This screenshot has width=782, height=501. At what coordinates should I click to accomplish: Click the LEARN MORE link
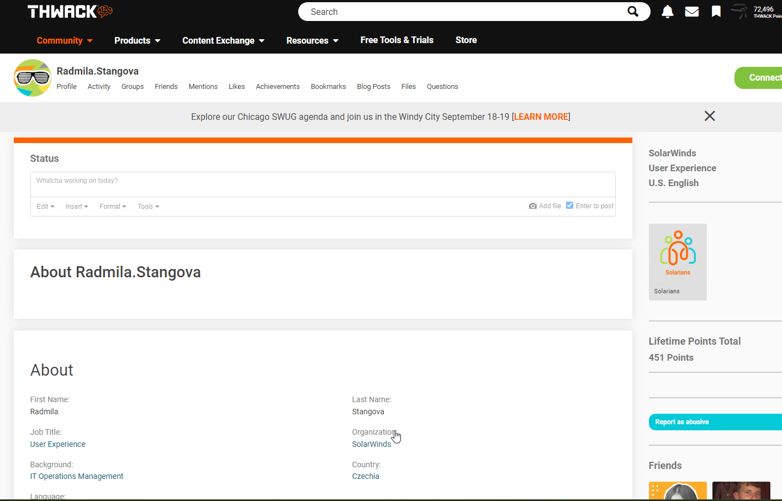(541, 117)
